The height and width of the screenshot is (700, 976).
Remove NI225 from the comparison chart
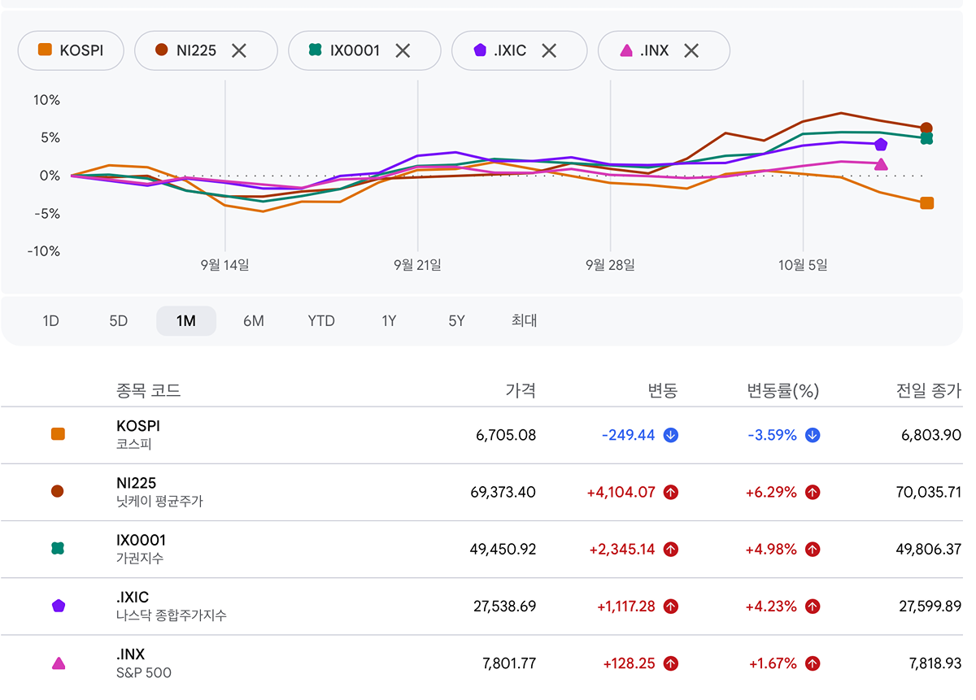[238, 50]
